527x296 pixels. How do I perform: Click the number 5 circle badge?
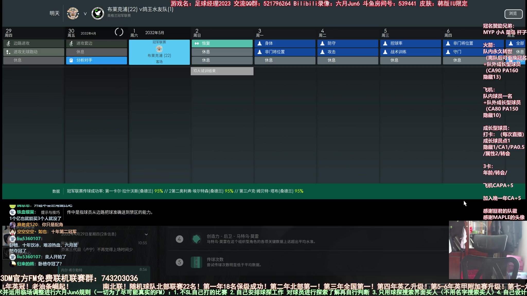tap(180, 262)
